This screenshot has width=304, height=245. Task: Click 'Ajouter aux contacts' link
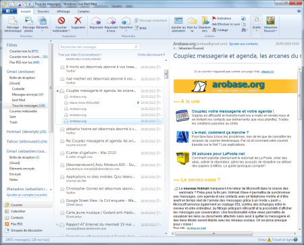pyautogui.click(x=243, y=44)
